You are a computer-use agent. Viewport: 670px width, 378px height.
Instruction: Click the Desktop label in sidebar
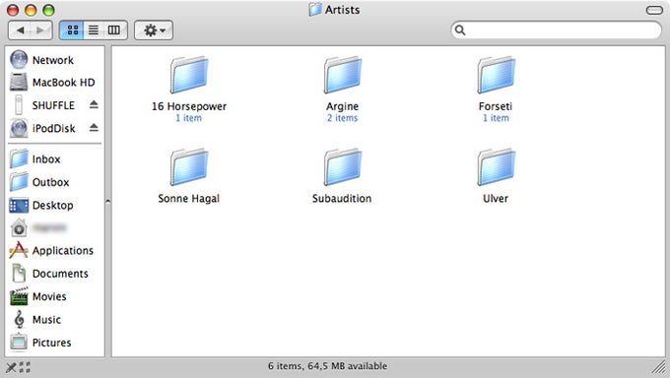click(x=53, y=206)
